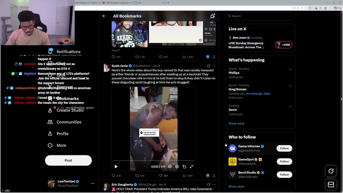Open LowTierGod account options ellipsis
Screen dimensions: 343x193
coord(93,184)
